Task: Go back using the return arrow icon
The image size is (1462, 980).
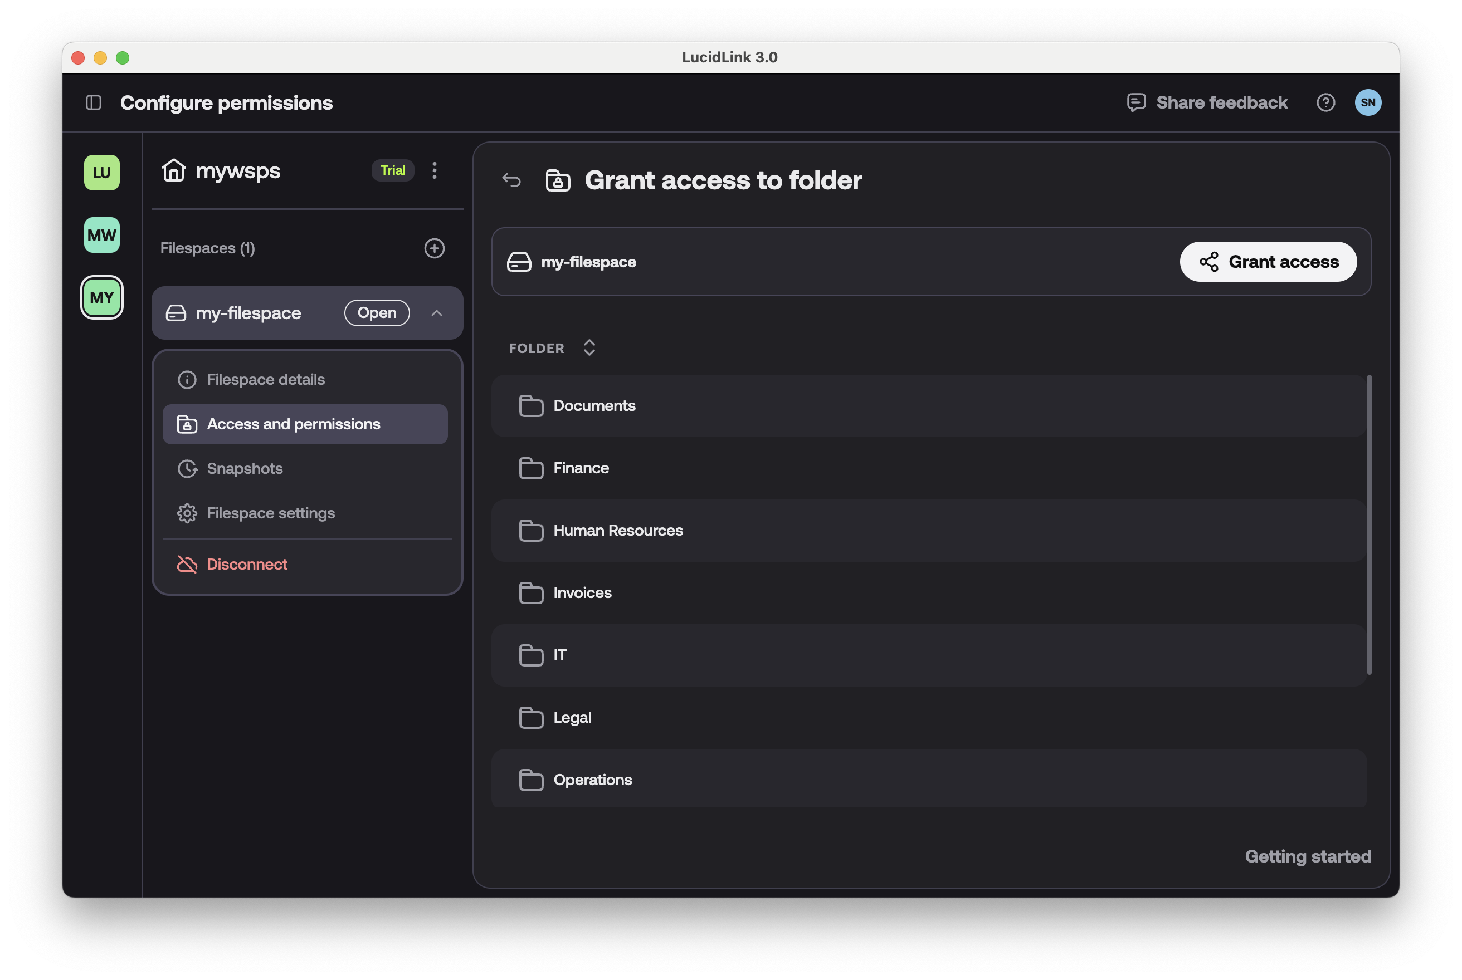Action: click(511, 180)
